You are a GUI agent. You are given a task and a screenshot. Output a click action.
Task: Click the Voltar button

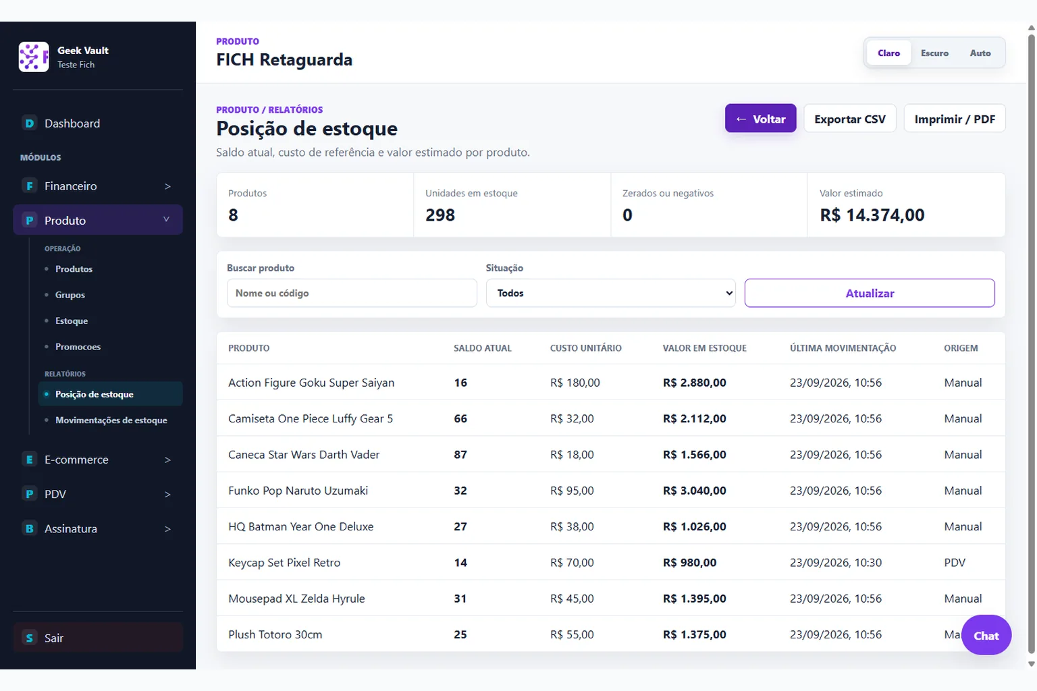[x=761, y=119]
